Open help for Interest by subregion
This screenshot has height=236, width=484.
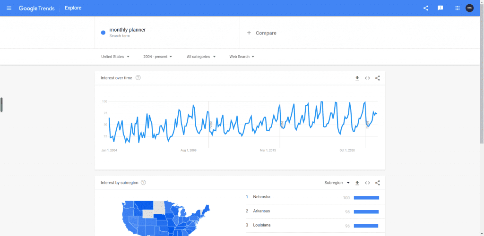(x=143, y=183)
